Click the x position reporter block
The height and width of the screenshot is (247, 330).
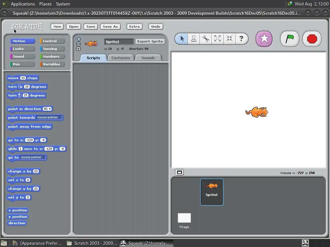coord(18,210)
